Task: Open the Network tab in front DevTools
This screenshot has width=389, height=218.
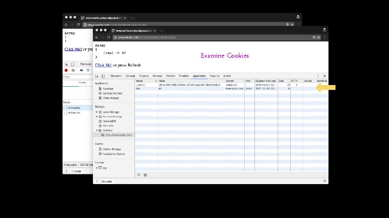Action: pos(157,76)
